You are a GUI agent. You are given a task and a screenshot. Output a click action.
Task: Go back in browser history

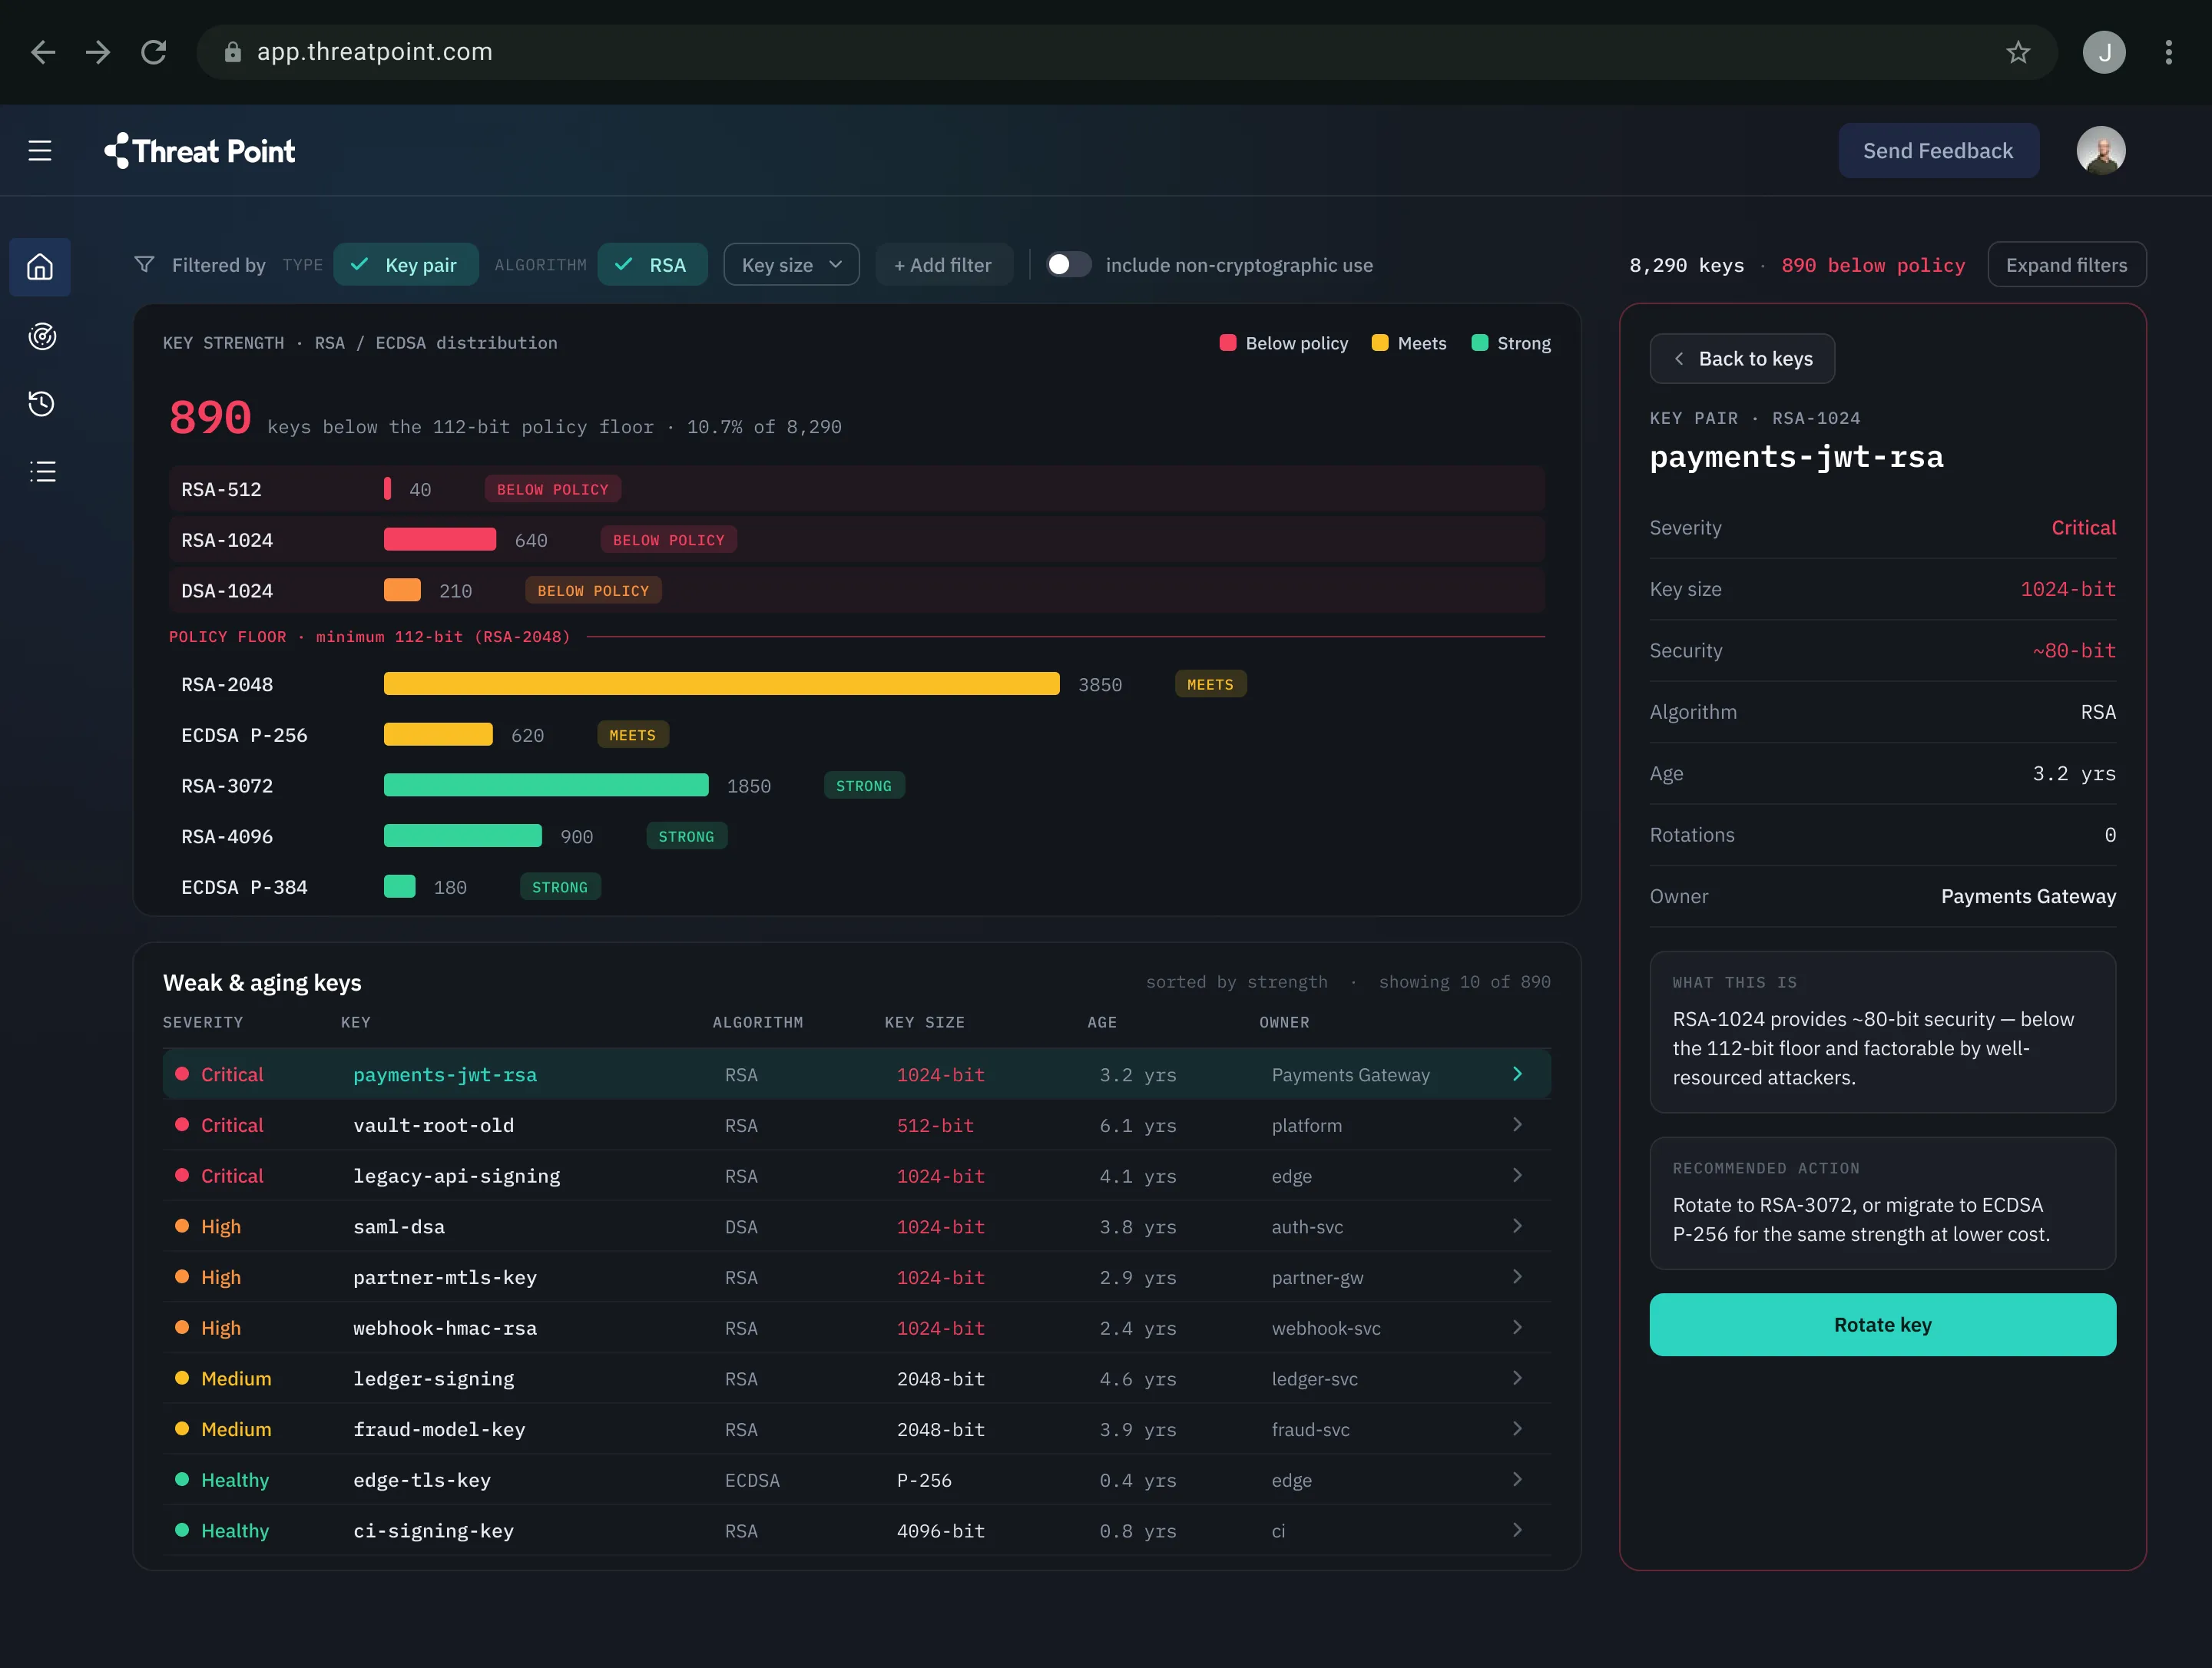click(x=43, y=52)
